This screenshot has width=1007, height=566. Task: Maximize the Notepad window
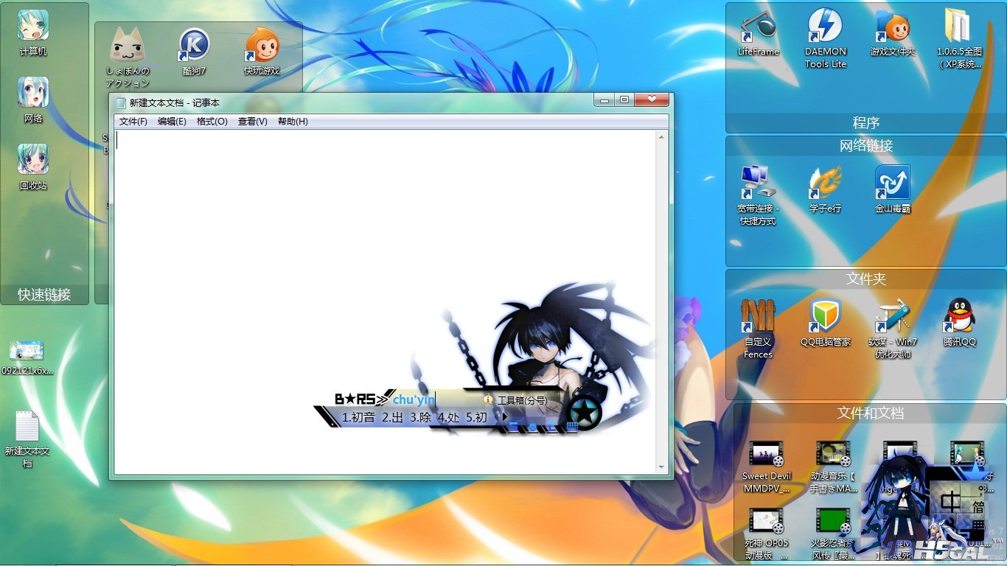(x=624, y=100)
